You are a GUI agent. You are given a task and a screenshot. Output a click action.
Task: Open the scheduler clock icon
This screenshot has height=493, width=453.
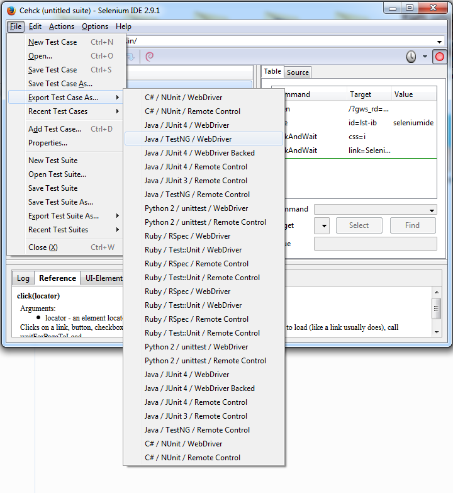(x=411, y=57)
